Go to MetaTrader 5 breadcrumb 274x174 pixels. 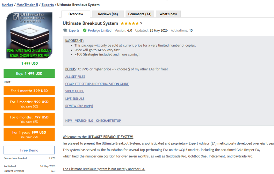[27, 5]
